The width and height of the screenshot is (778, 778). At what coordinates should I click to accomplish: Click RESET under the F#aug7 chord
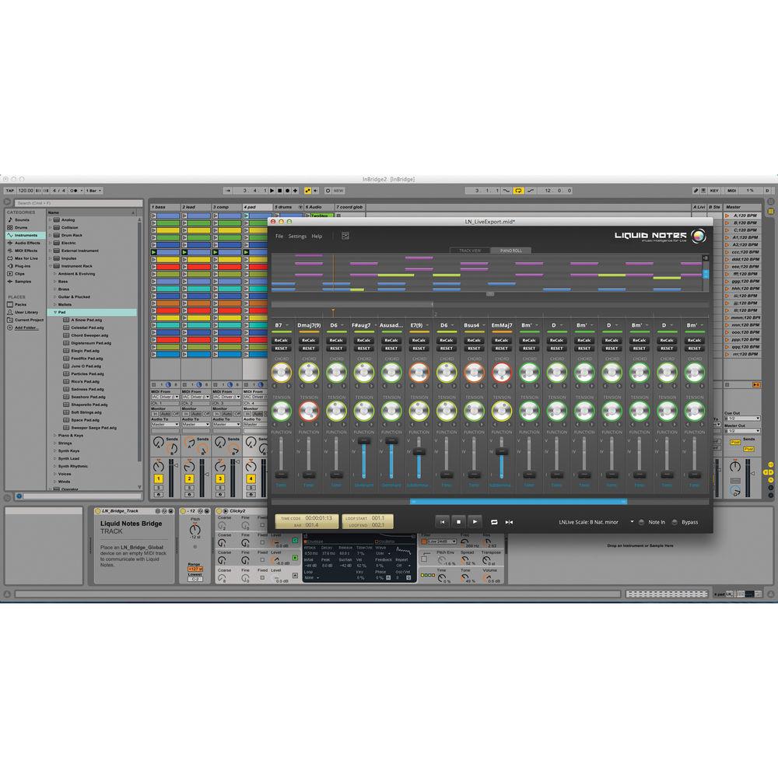coord(363,348)
